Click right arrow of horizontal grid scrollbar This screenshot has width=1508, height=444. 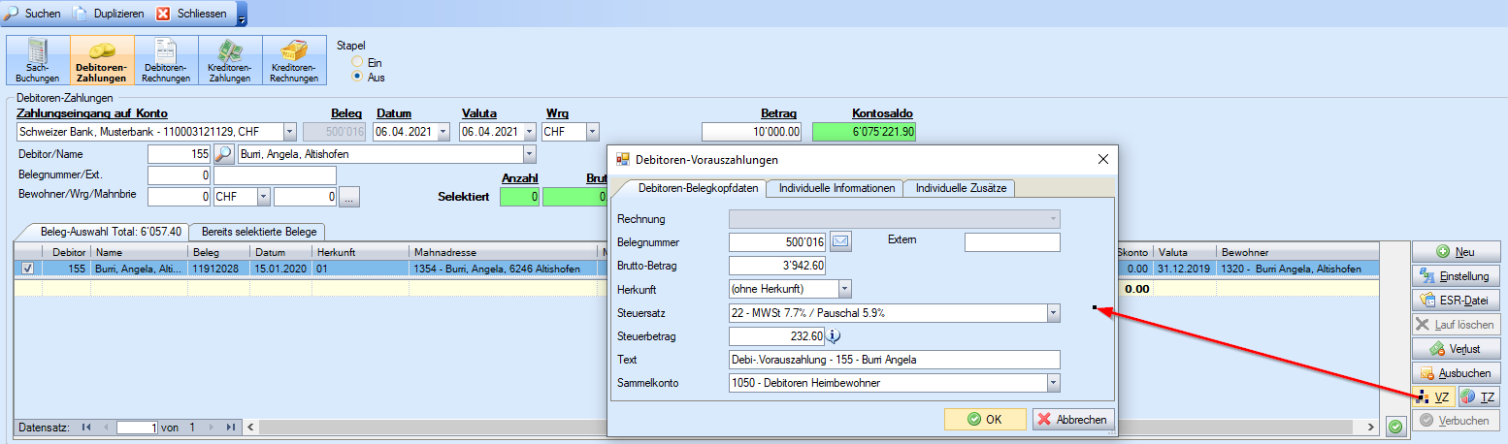(x=1371, y=427)
